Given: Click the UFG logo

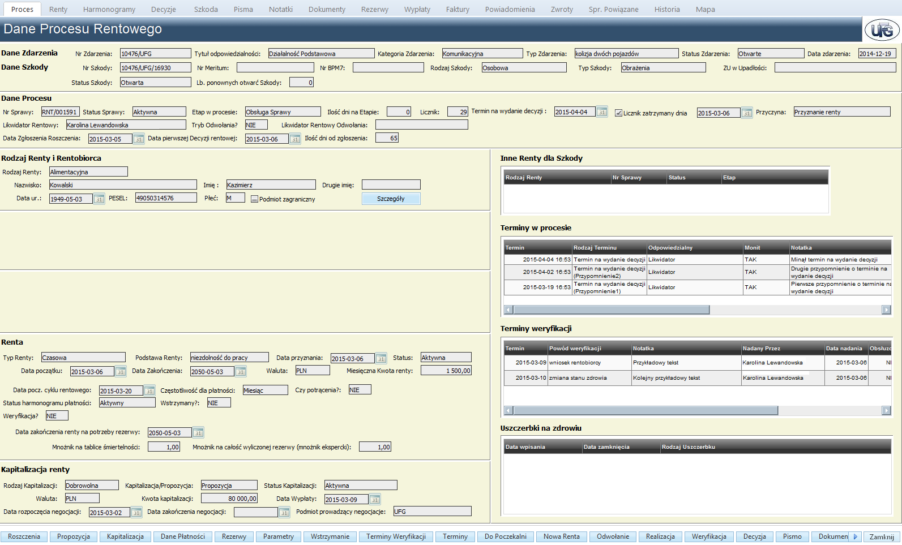Looking at the screenshot, I should pyautogui.click(x=882, y=30).
